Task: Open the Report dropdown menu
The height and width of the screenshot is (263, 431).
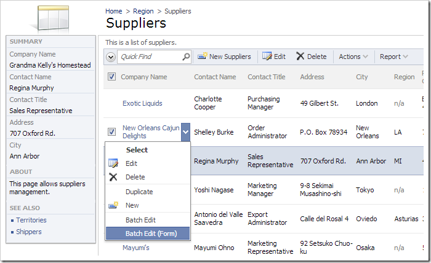Action: (x=393, y=57)
